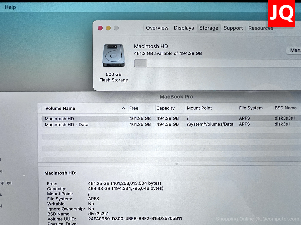301x225 pixels.
Task: Click the File System value APFS in details
Action: (x=94, y=199)
